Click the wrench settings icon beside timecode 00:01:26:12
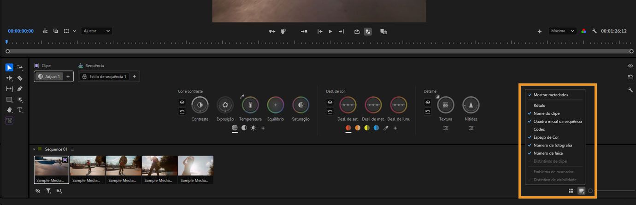Viewport: 636px width, 205px height. coord(595,31)
